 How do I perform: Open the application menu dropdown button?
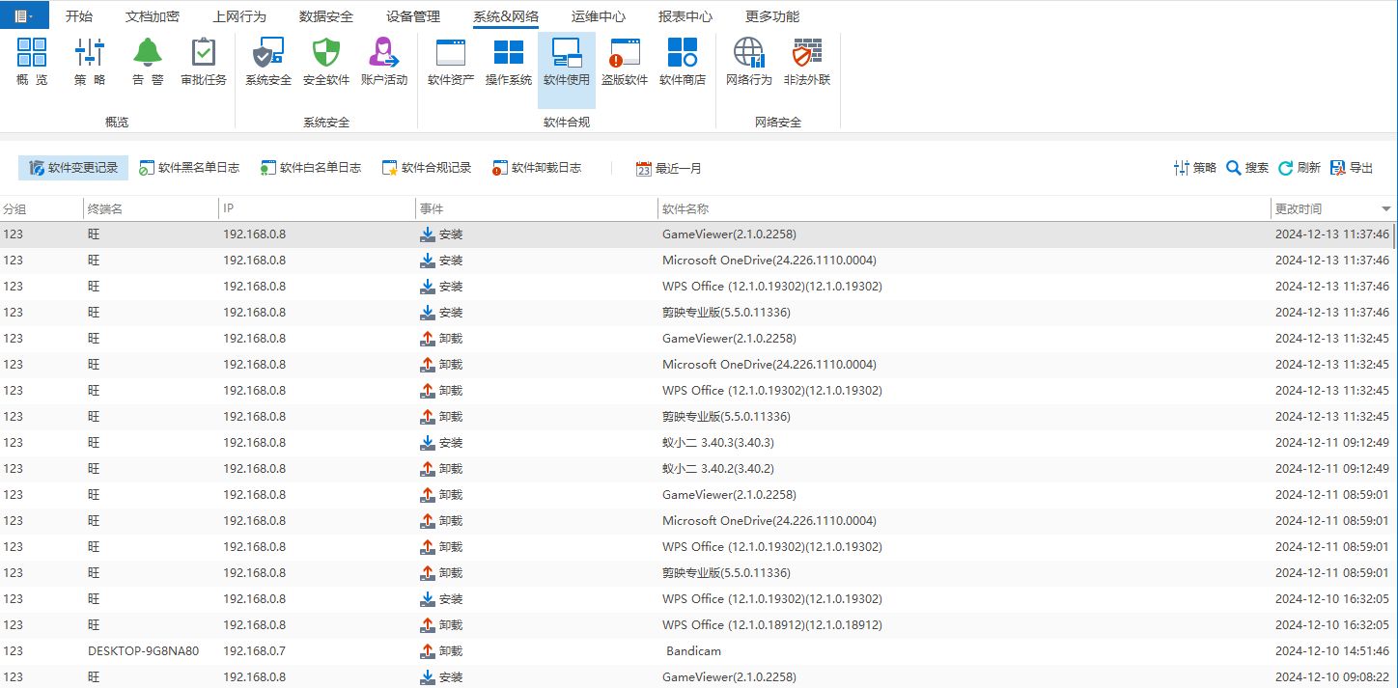click(23, 16)
